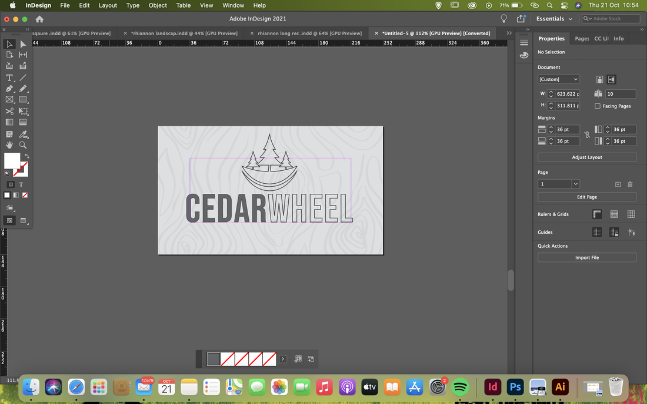
Task: Open the Essentials workspace dropdown
Action: tap(554, 19)
